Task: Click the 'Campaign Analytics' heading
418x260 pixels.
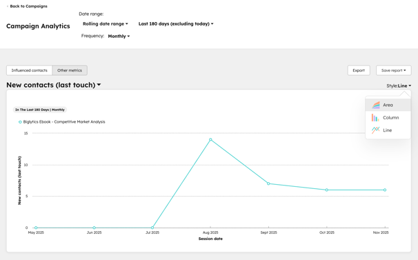Action: tap(38, 26)
